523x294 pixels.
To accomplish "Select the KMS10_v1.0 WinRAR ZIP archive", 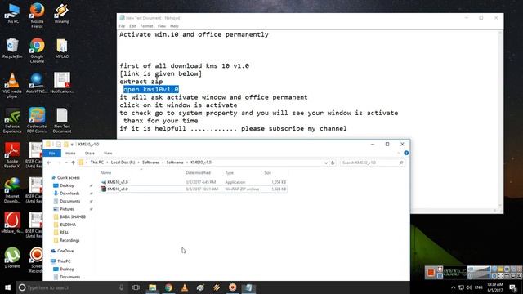I will (194, 189).
